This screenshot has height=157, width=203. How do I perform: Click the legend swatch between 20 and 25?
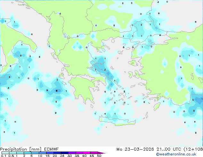click(57, 153)
